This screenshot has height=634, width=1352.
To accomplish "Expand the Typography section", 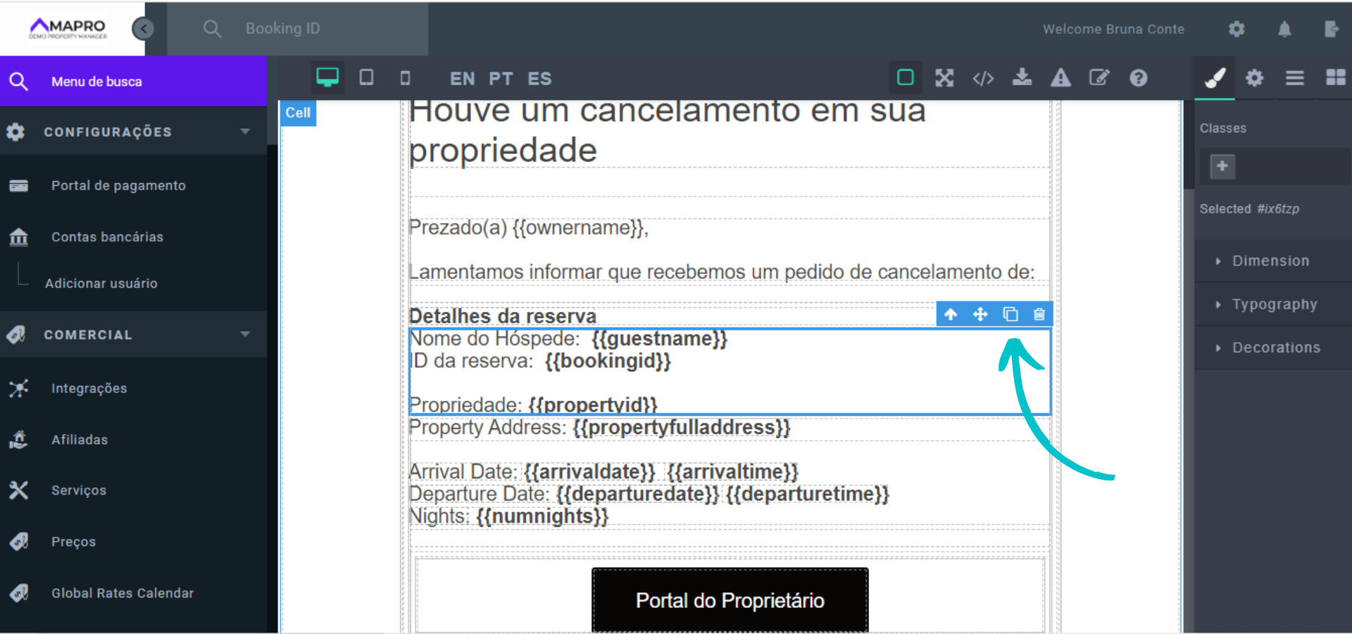I will [x=1275, y=304].
